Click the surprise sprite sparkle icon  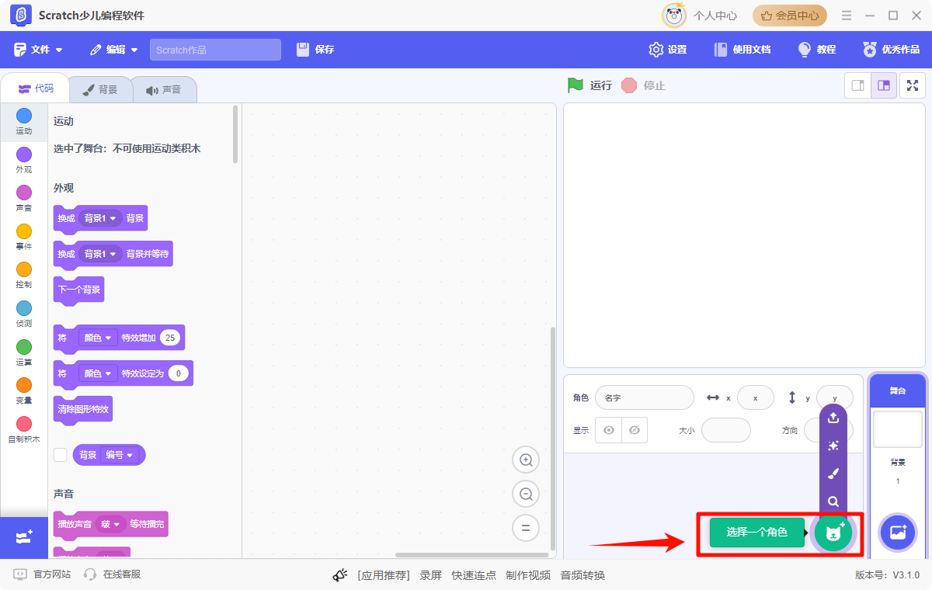point(833,446)
